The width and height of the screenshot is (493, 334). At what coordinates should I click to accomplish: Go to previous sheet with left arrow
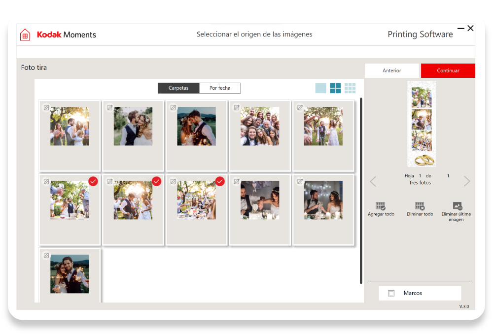point(373,181)
